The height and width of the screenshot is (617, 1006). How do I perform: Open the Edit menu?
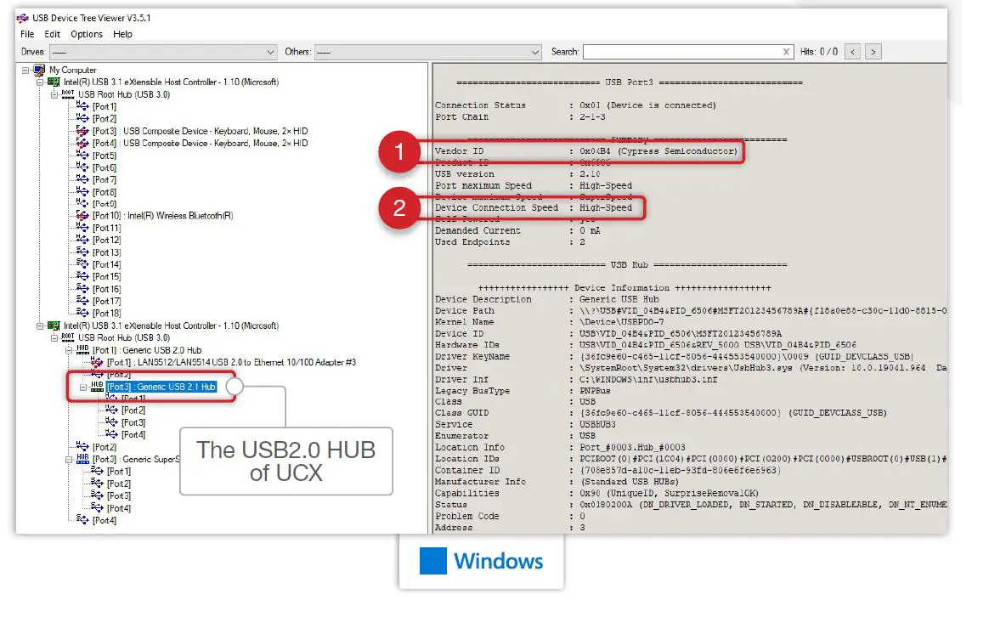tap(52, 34)
